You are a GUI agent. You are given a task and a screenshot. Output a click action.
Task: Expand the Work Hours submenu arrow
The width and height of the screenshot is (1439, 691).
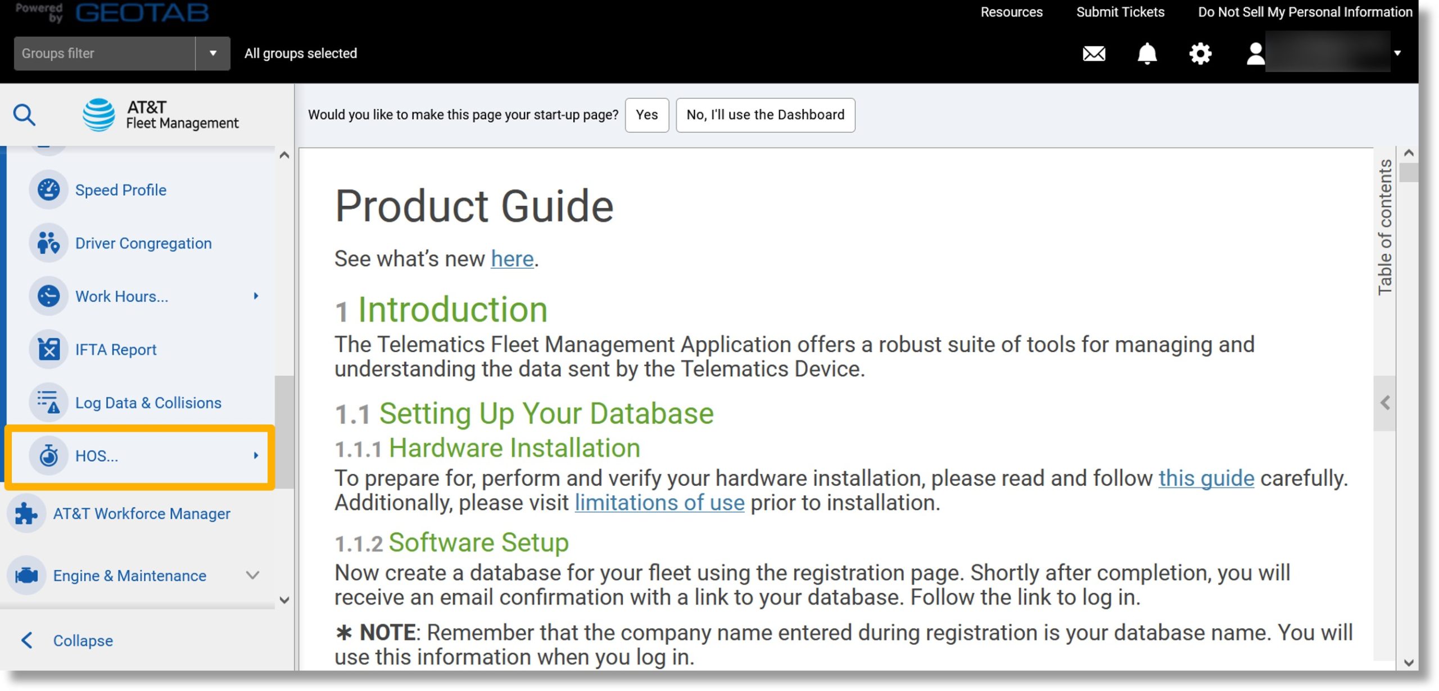tap(256, 296)
